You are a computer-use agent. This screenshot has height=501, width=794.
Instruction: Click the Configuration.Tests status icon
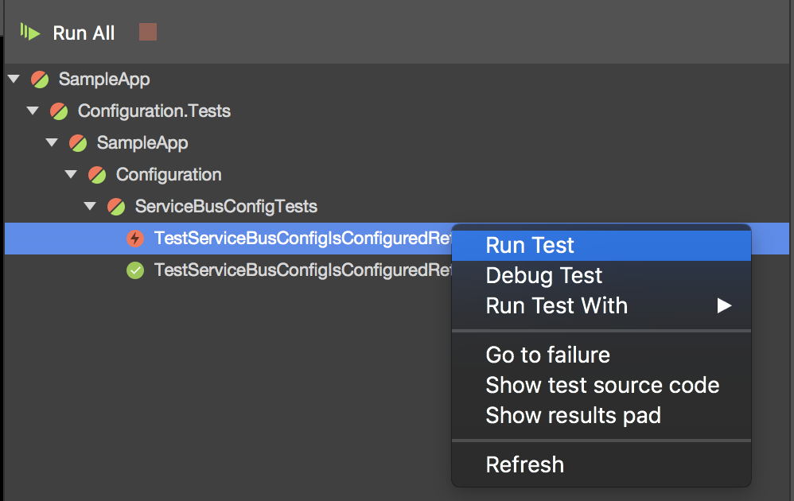[x=59, y=111]
